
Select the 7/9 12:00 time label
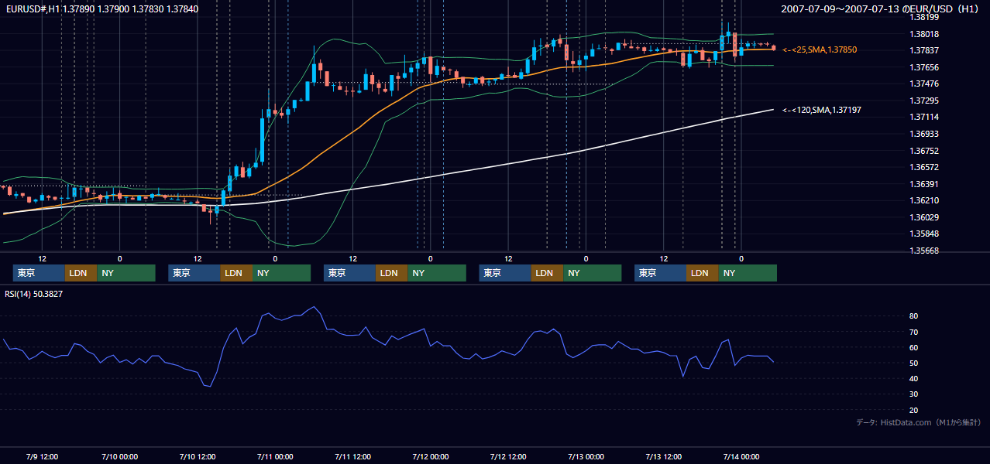pyautogui.click(x=43, y=456)
